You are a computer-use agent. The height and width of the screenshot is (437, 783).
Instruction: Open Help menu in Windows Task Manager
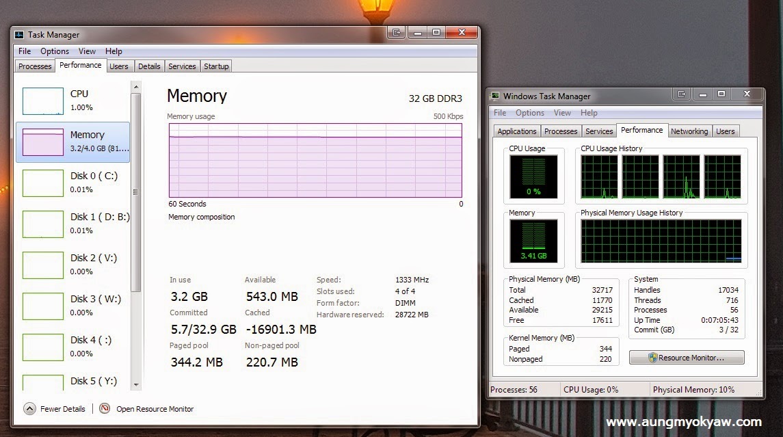click(589, 113)
